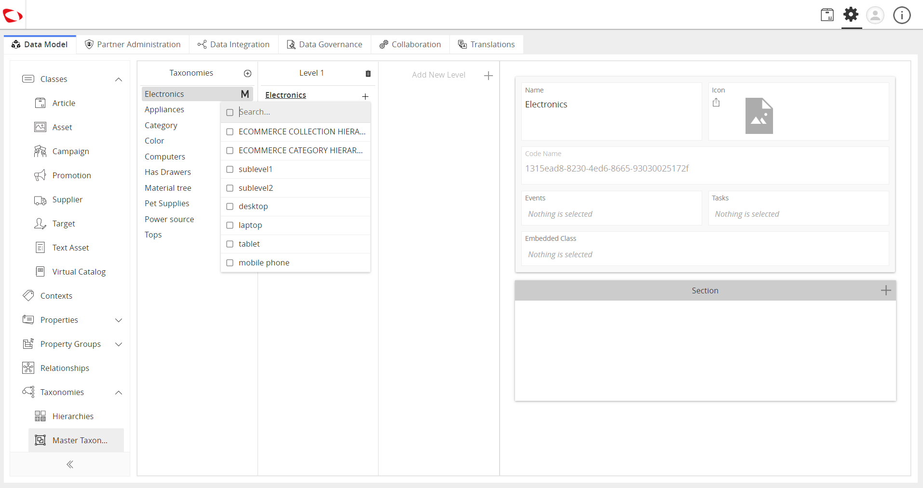Click the upload icon under Icon field
Screen dimensions: 923x488
(x=716, y=102)
